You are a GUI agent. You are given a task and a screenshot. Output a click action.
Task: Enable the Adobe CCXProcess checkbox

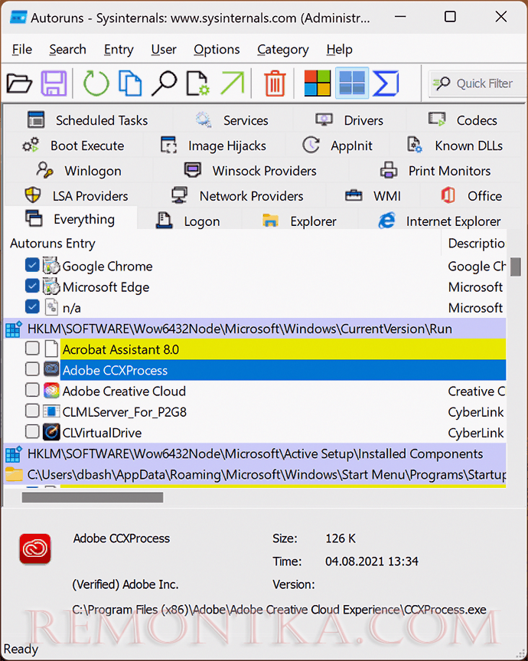click(x=32, y=369)
